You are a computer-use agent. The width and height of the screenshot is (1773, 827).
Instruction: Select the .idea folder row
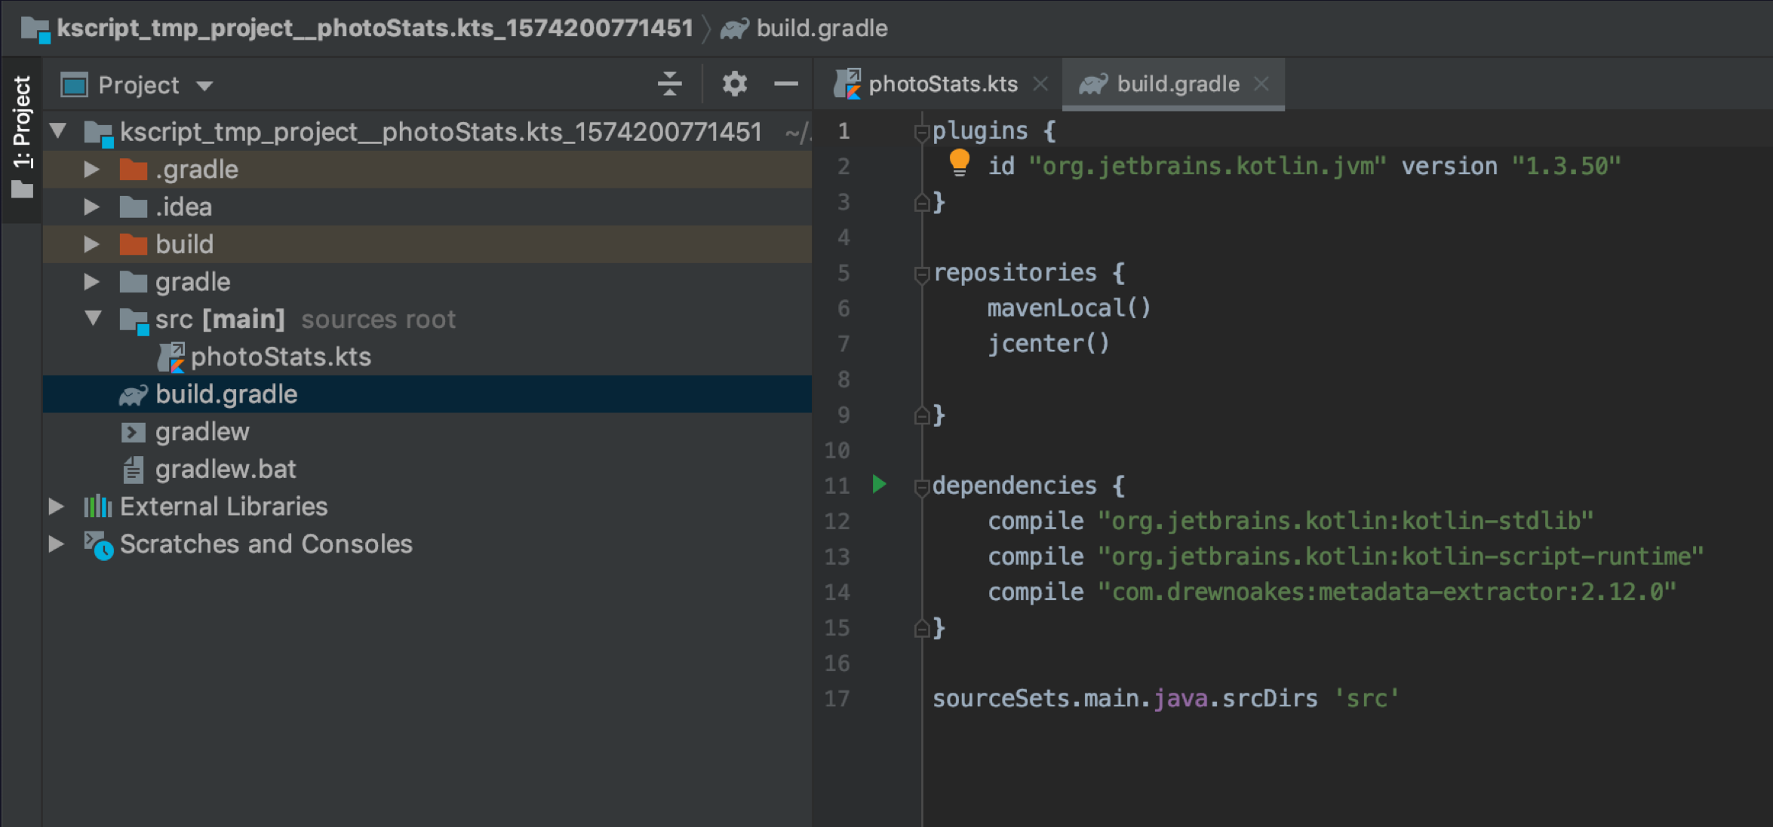[427, 207]
